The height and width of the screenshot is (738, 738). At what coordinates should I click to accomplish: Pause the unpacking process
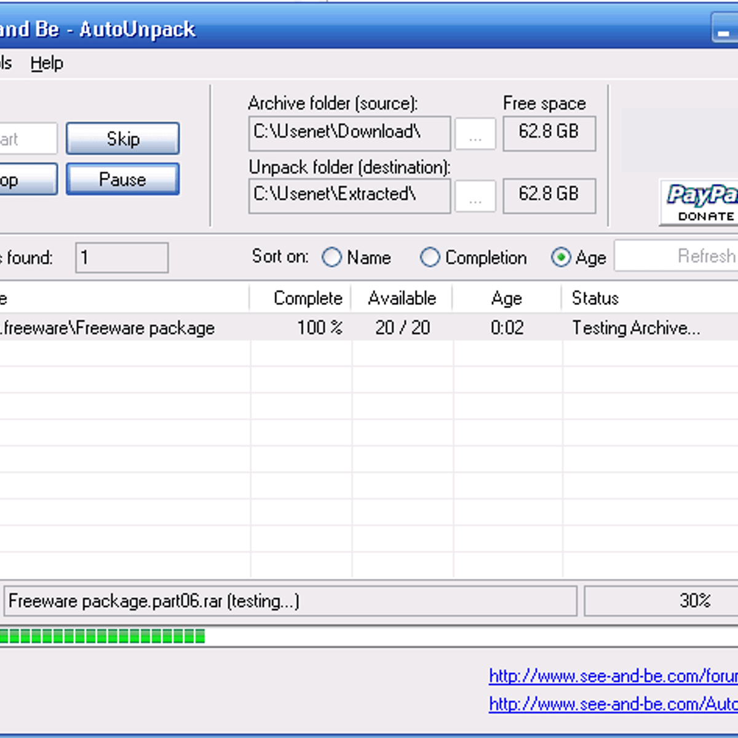[122, 179]
